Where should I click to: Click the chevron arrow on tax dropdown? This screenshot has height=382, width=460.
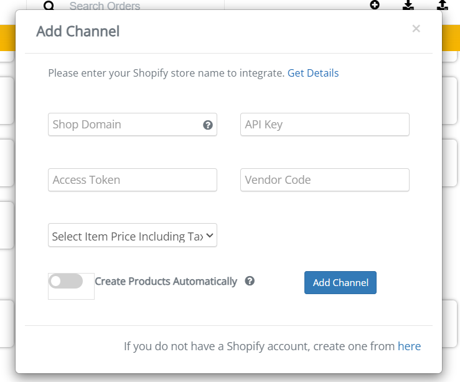tap(210, 235)
